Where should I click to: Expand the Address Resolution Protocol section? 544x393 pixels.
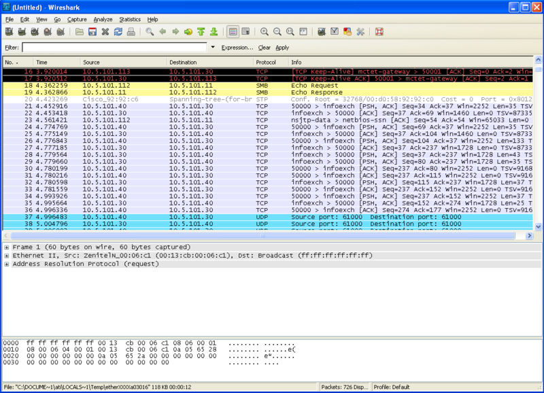tap(5, 264)
